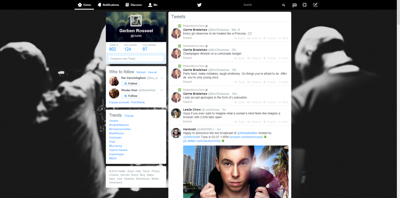Open the siriusxm.com/electricarea link
400x198 pixels.
click(246, 137)
